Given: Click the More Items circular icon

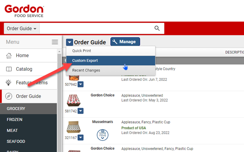Looking at the screenshot, I should point(102,135).
